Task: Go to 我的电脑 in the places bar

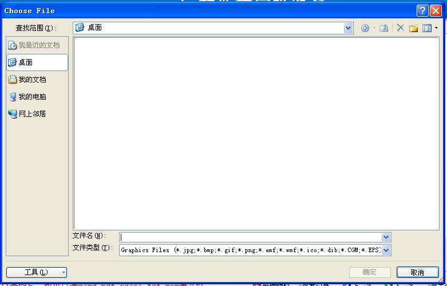Action: (37, 97)
